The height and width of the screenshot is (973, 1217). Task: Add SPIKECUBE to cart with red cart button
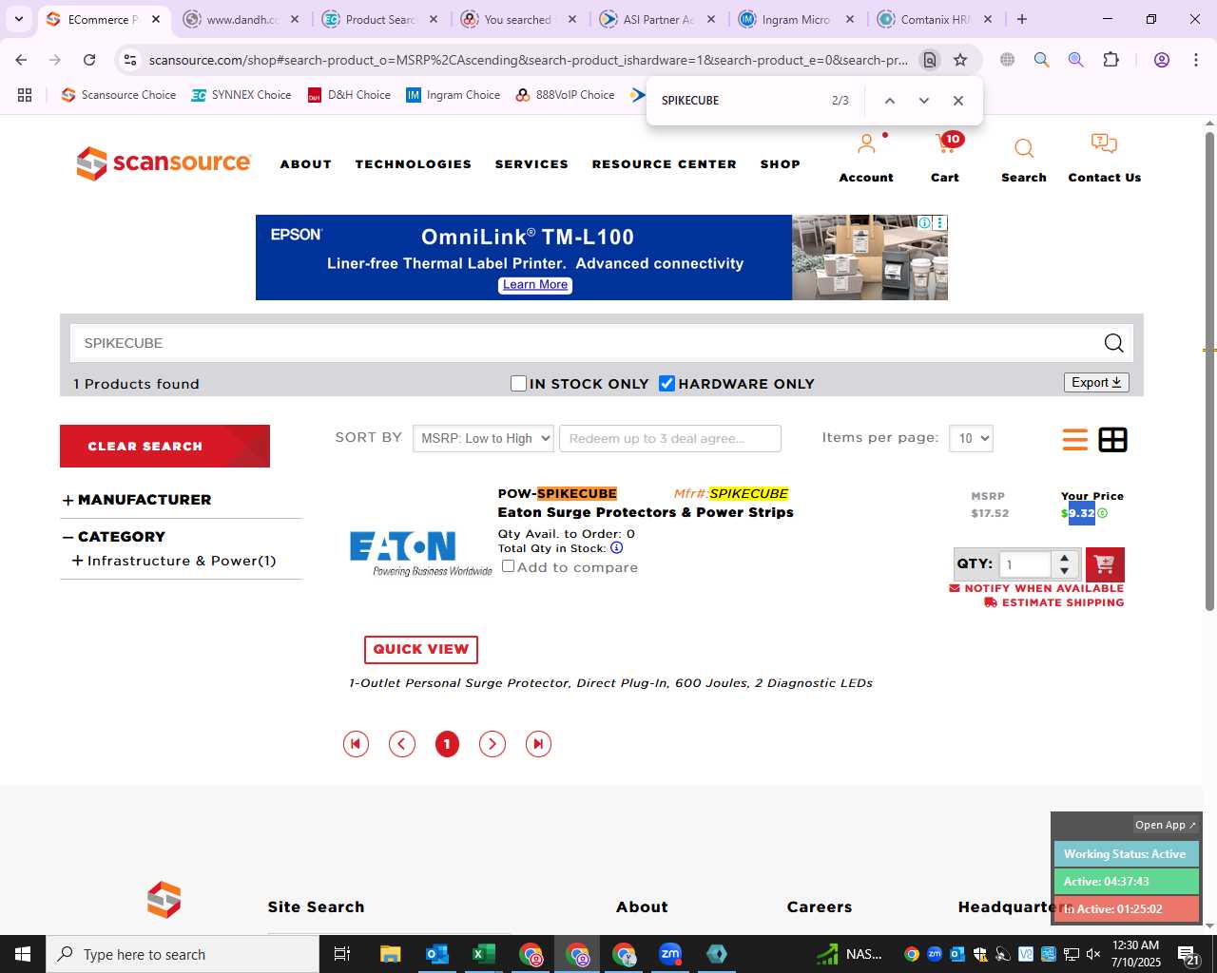[1105, 564]
